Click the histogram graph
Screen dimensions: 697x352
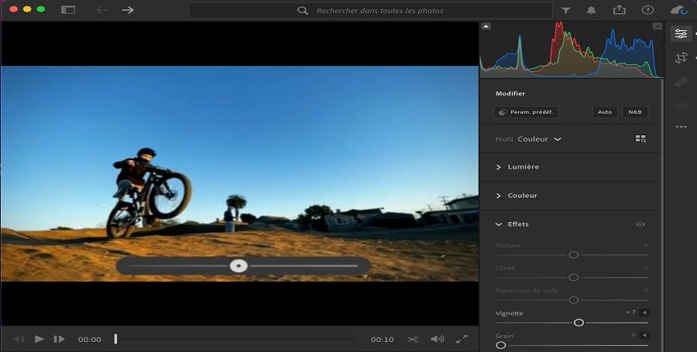coord(572,50)
